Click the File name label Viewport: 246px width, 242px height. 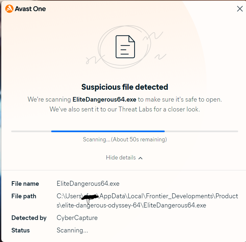(25, 183)
